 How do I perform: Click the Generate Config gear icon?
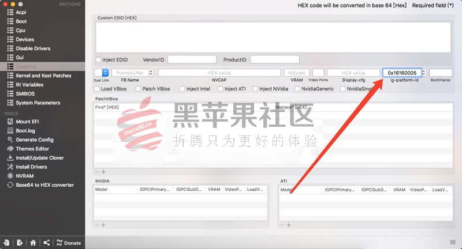(10, 139)
